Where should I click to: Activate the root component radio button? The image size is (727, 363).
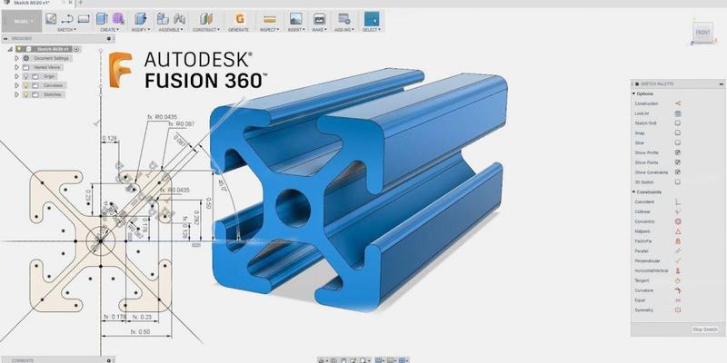coord(76,49)
